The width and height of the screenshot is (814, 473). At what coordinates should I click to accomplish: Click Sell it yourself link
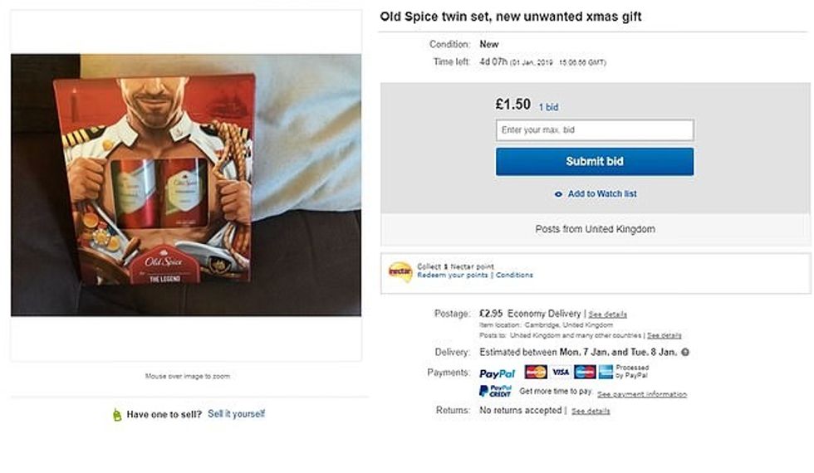point(236,413)
